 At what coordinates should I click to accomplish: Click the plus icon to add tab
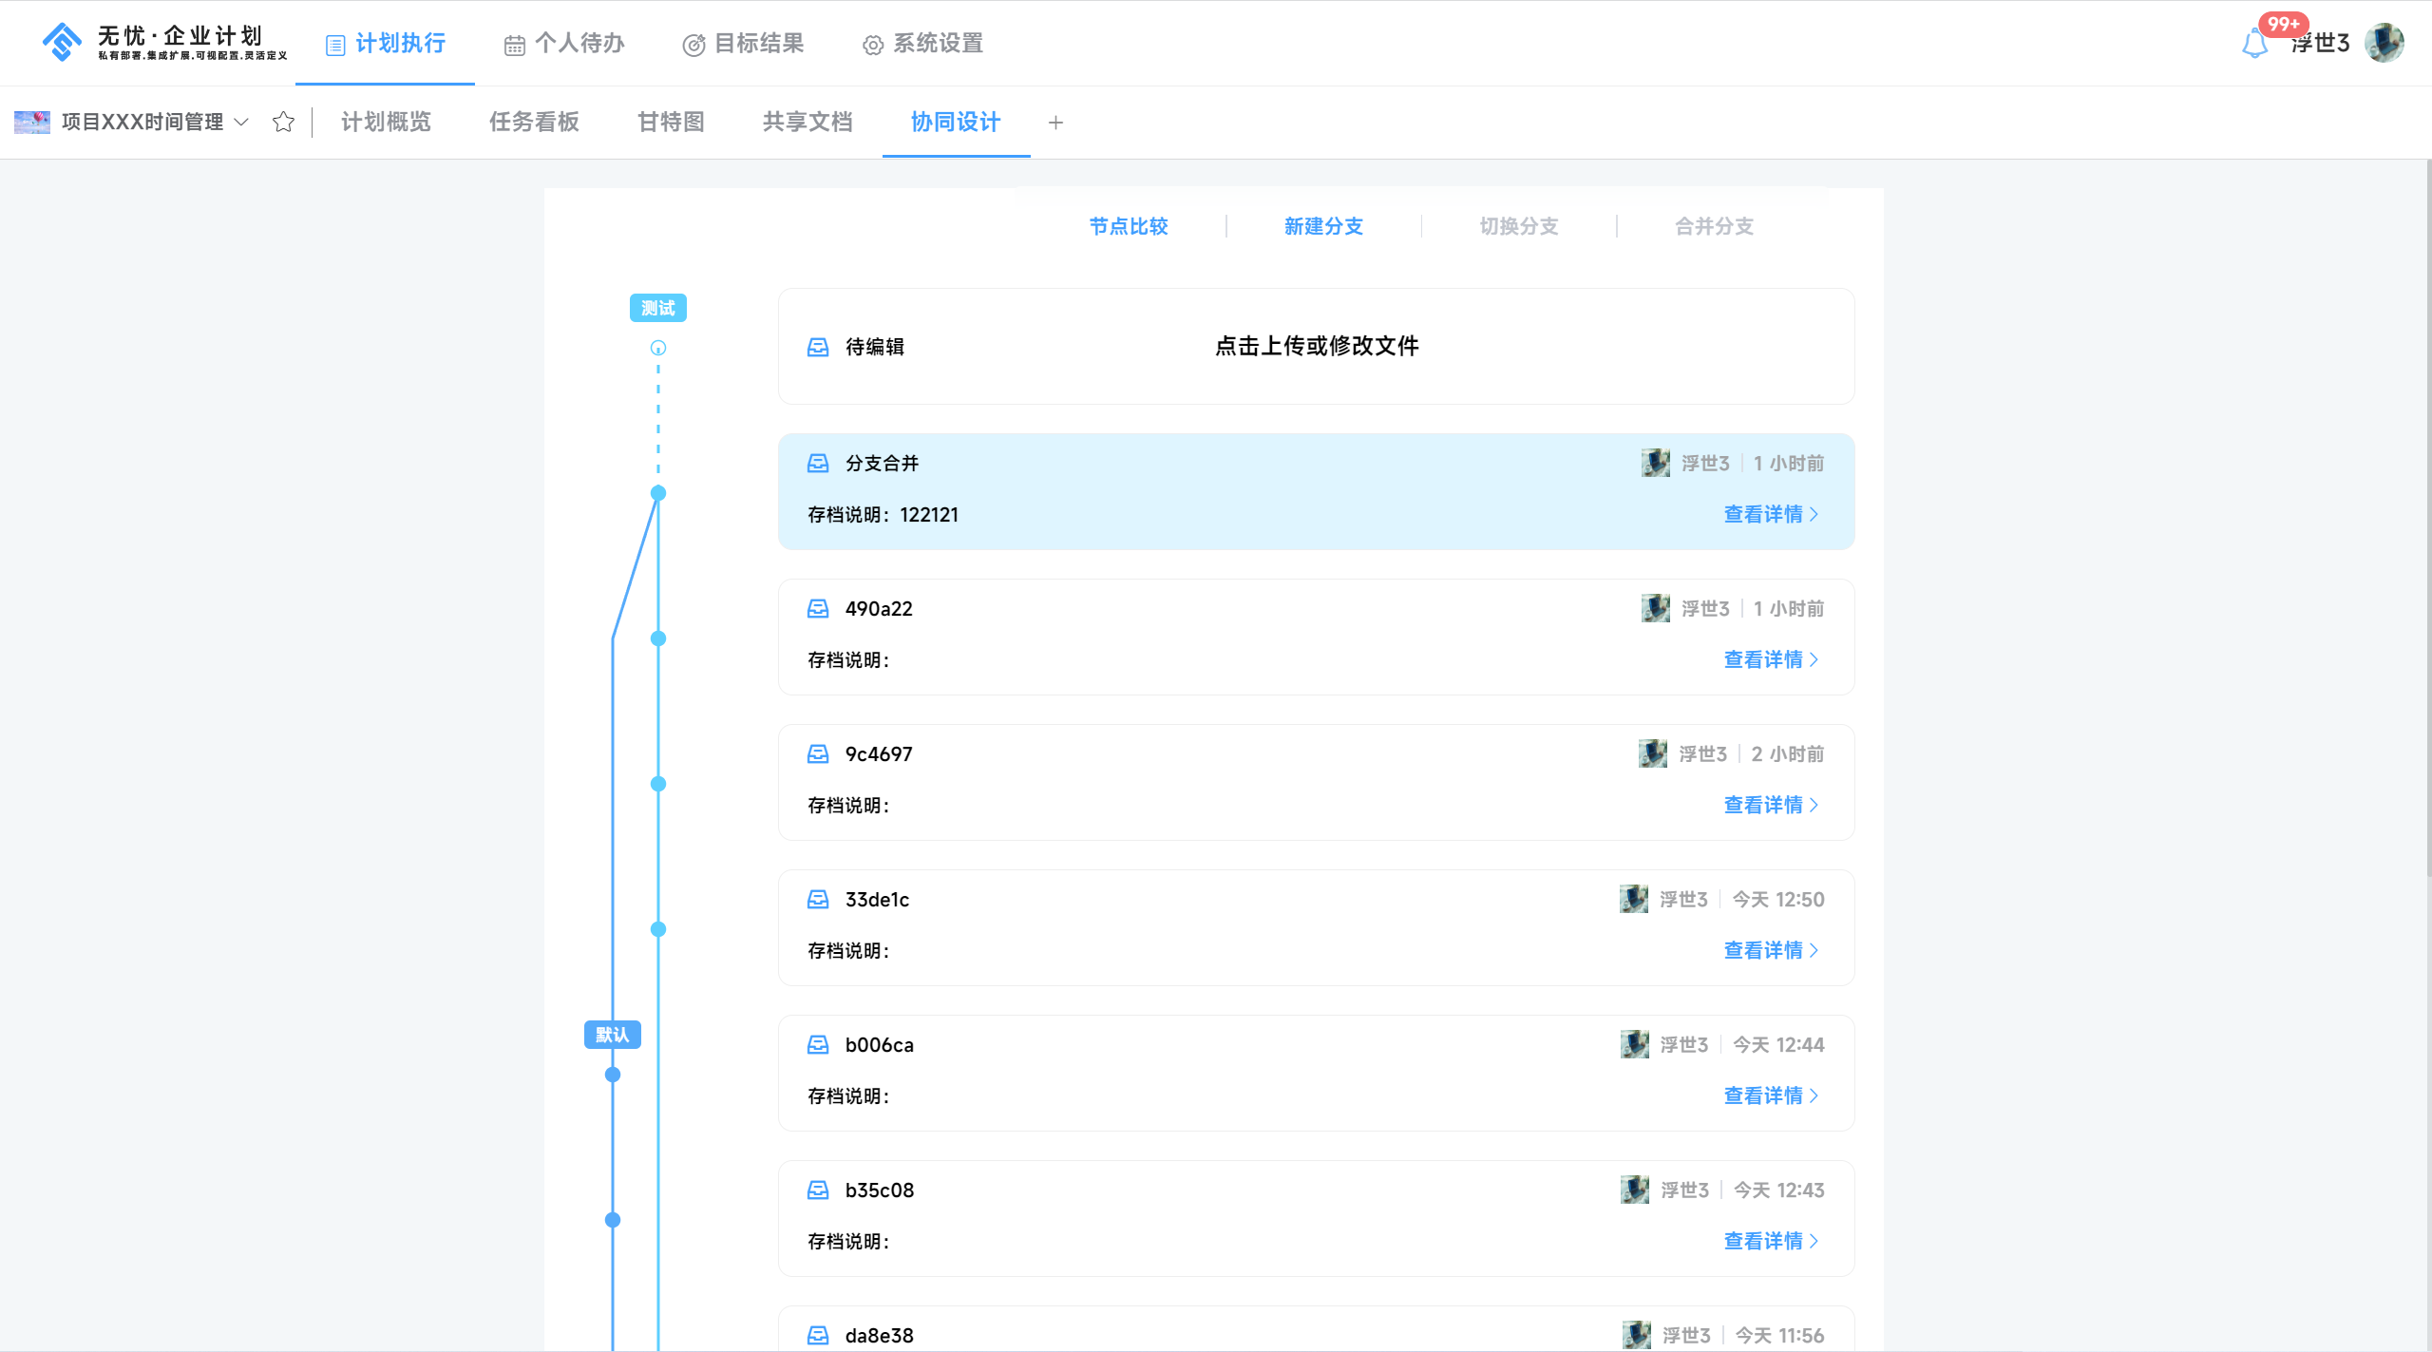point(1055,123)
